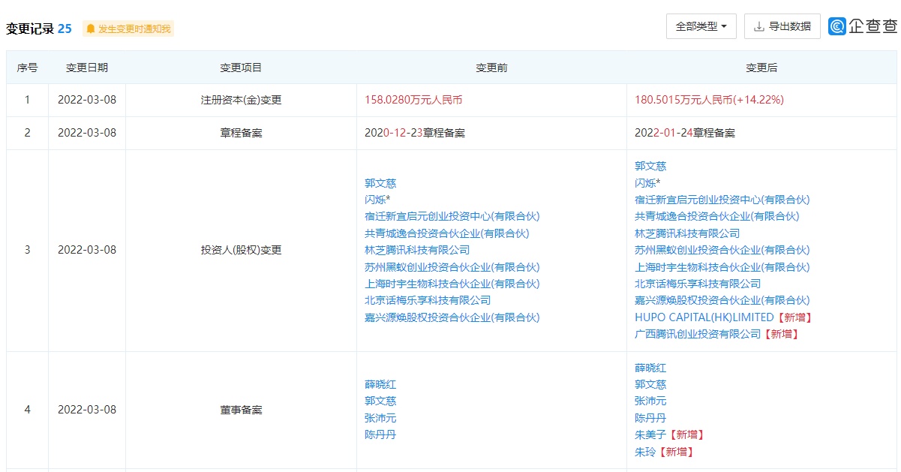Open 苏州黑蚁创业投资合伙企业 in the 变更前 column
The width and height of the screenshot is (901, 472).
pyautogui.click(x=452, y=267)
